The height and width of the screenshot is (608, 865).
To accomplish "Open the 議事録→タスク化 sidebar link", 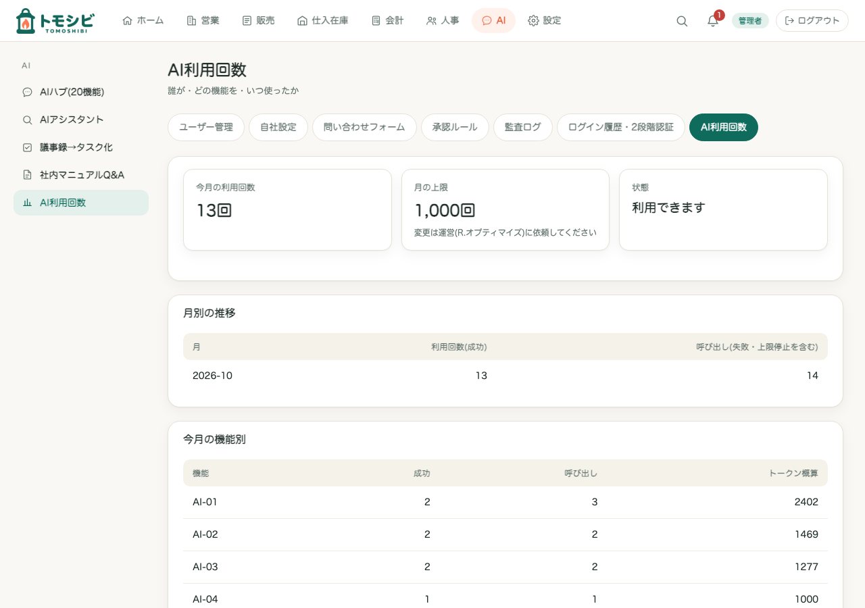I will click(81, 147).
